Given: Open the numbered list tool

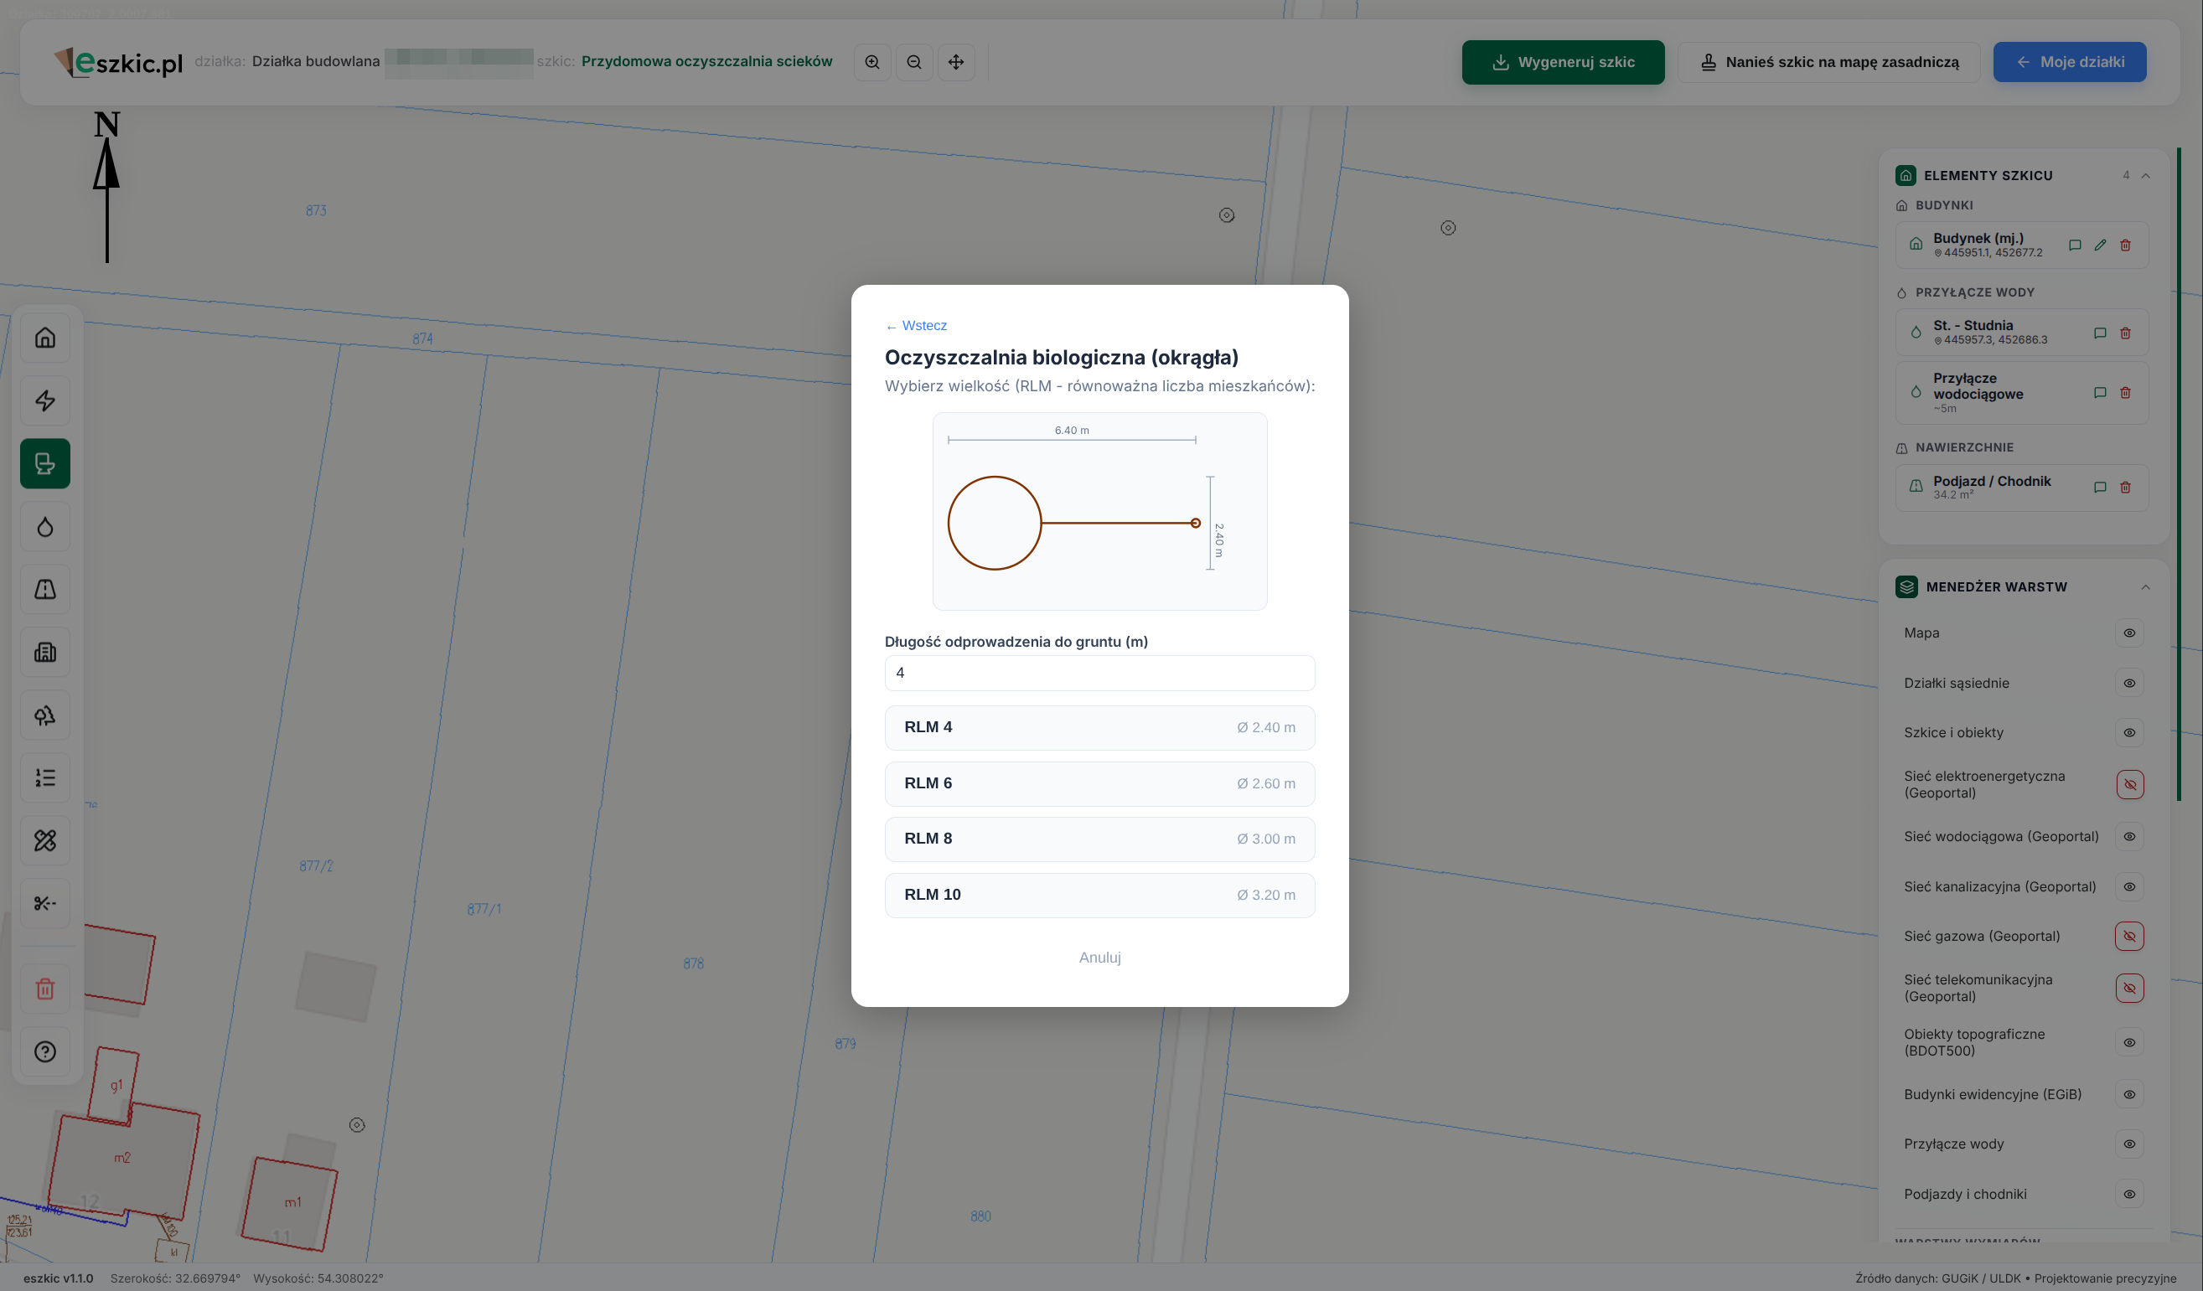Looking at the screenshot, I should pyautogui.click(x=45, y=778).
